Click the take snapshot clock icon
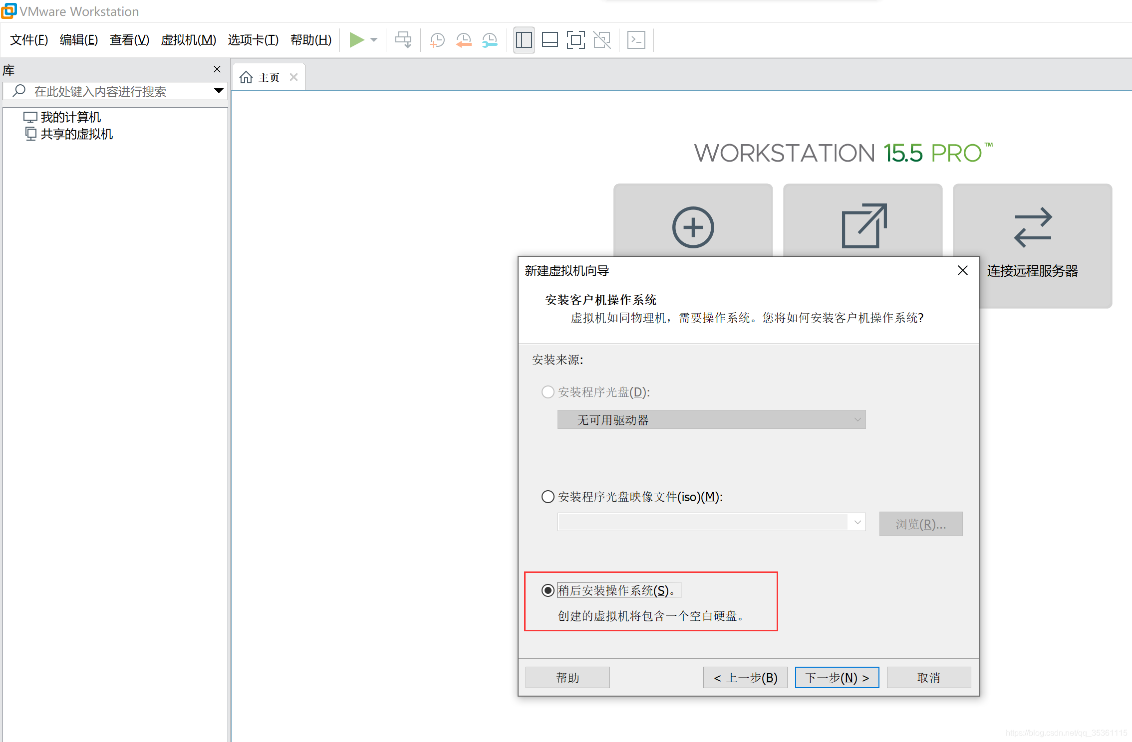This screenshot has height=742, width=1132. point(437,40)
